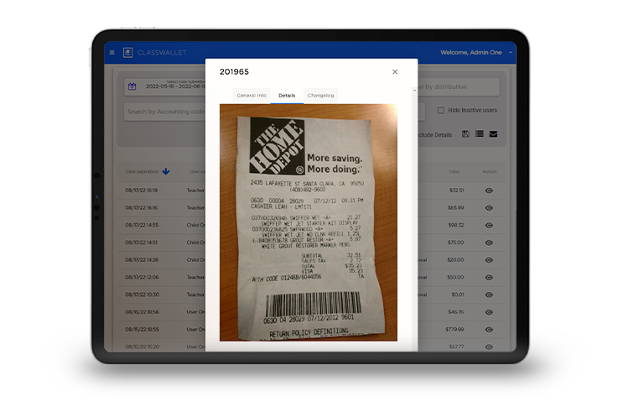Click the save export icon
The image size is (628, 402).
tap(465, 134)
